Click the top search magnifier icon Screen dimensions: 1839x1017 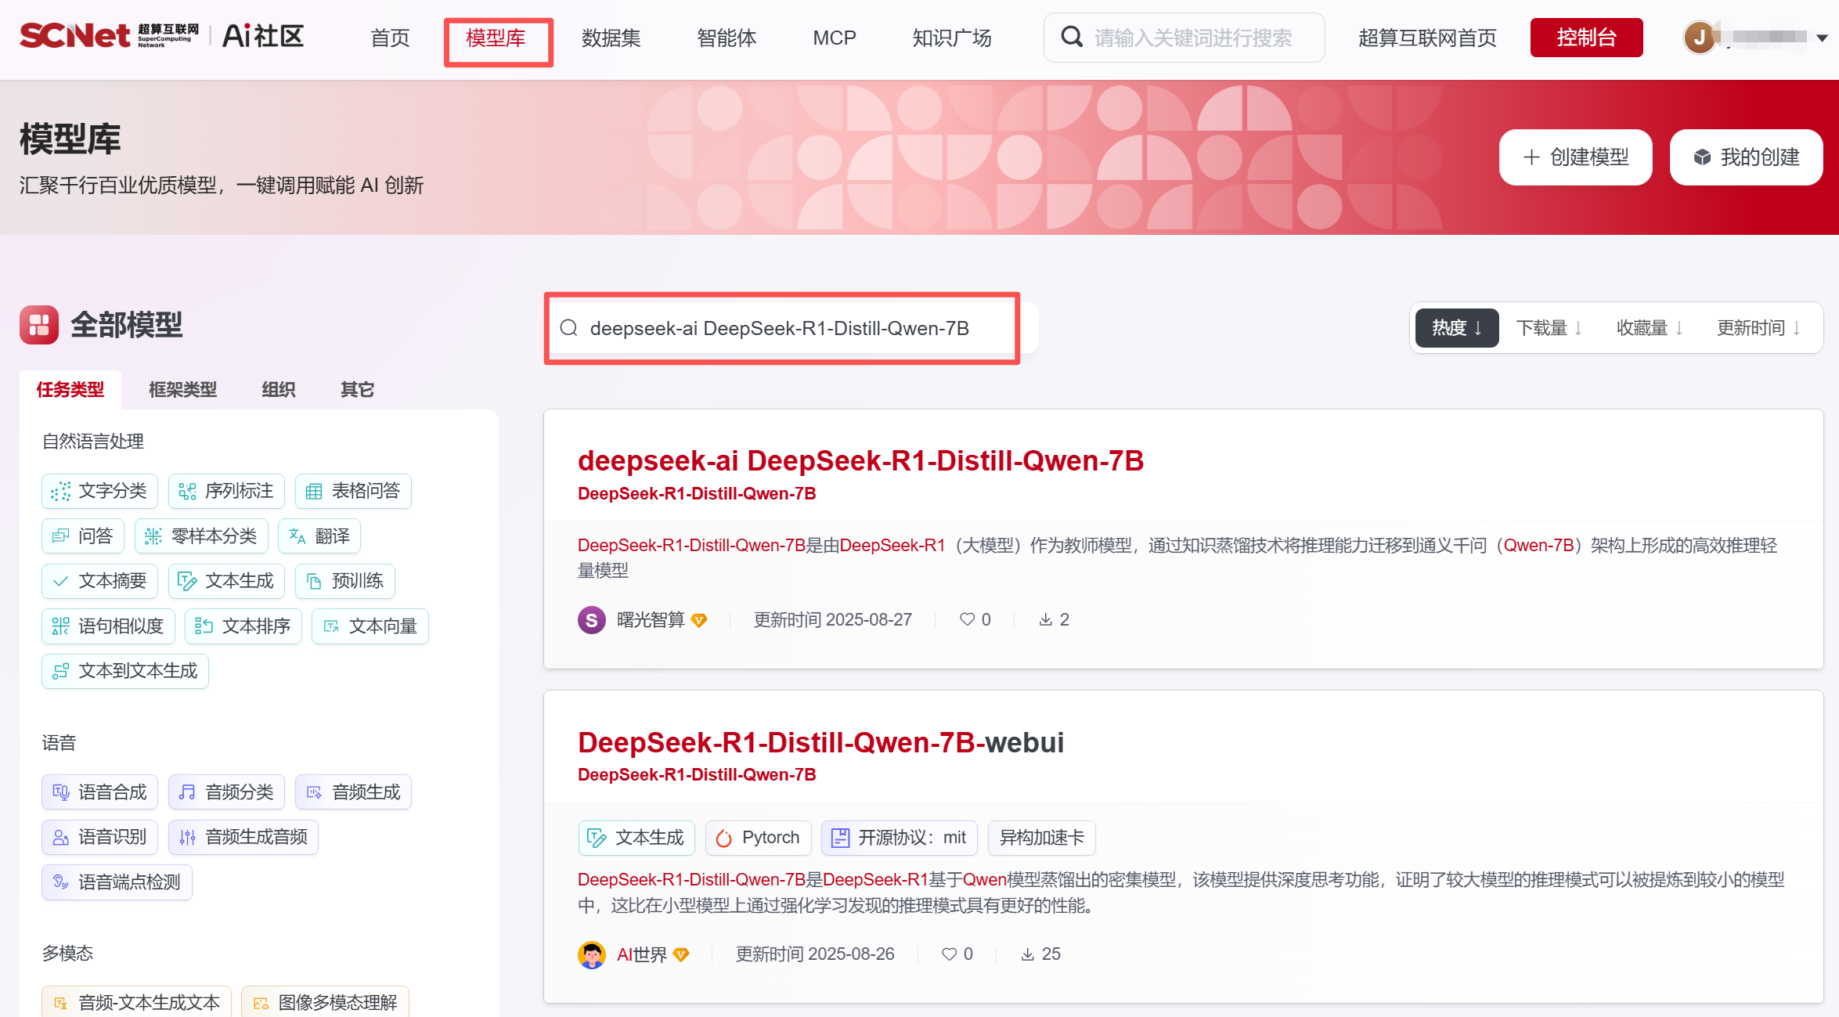pyautogui.click(x=1071, y=37)
